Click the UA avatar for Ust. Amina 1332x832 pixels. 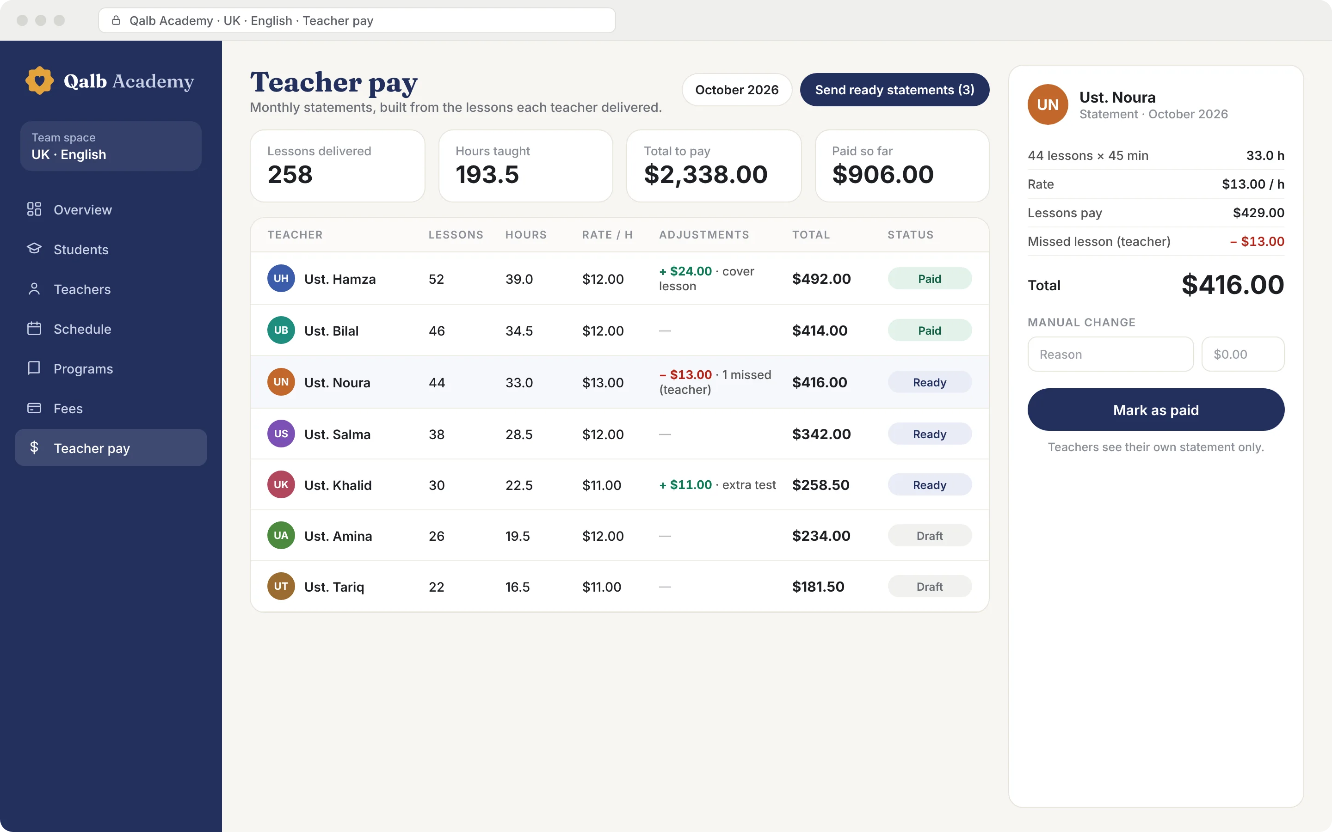281,535
